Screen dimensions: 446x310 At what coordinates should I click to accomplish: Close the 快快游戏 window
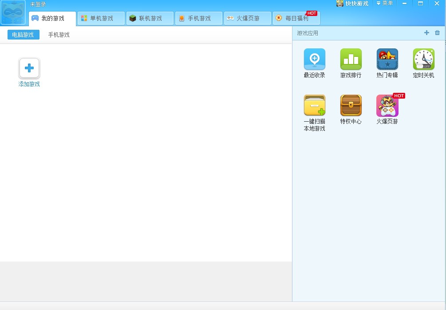(x=437, y=4)
